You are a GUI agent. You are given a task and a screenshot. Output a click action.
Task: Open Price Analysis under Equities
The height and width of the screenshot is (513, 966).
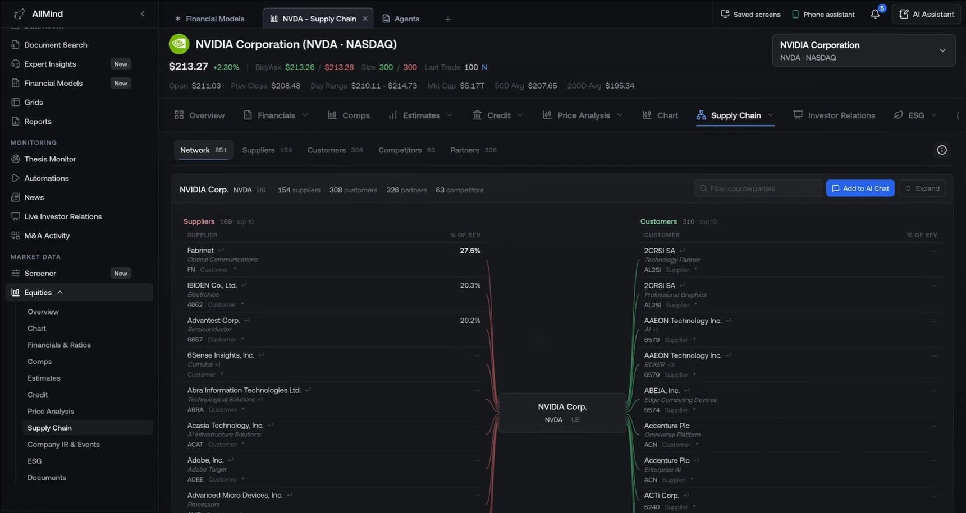(51, 412)
